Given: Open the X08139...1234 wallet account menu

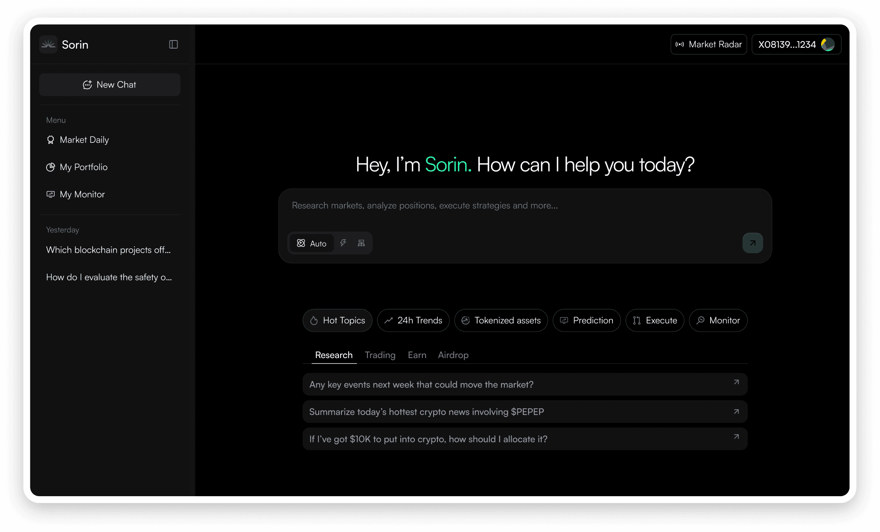Looking at the screenshot, I should coord(787,44).
